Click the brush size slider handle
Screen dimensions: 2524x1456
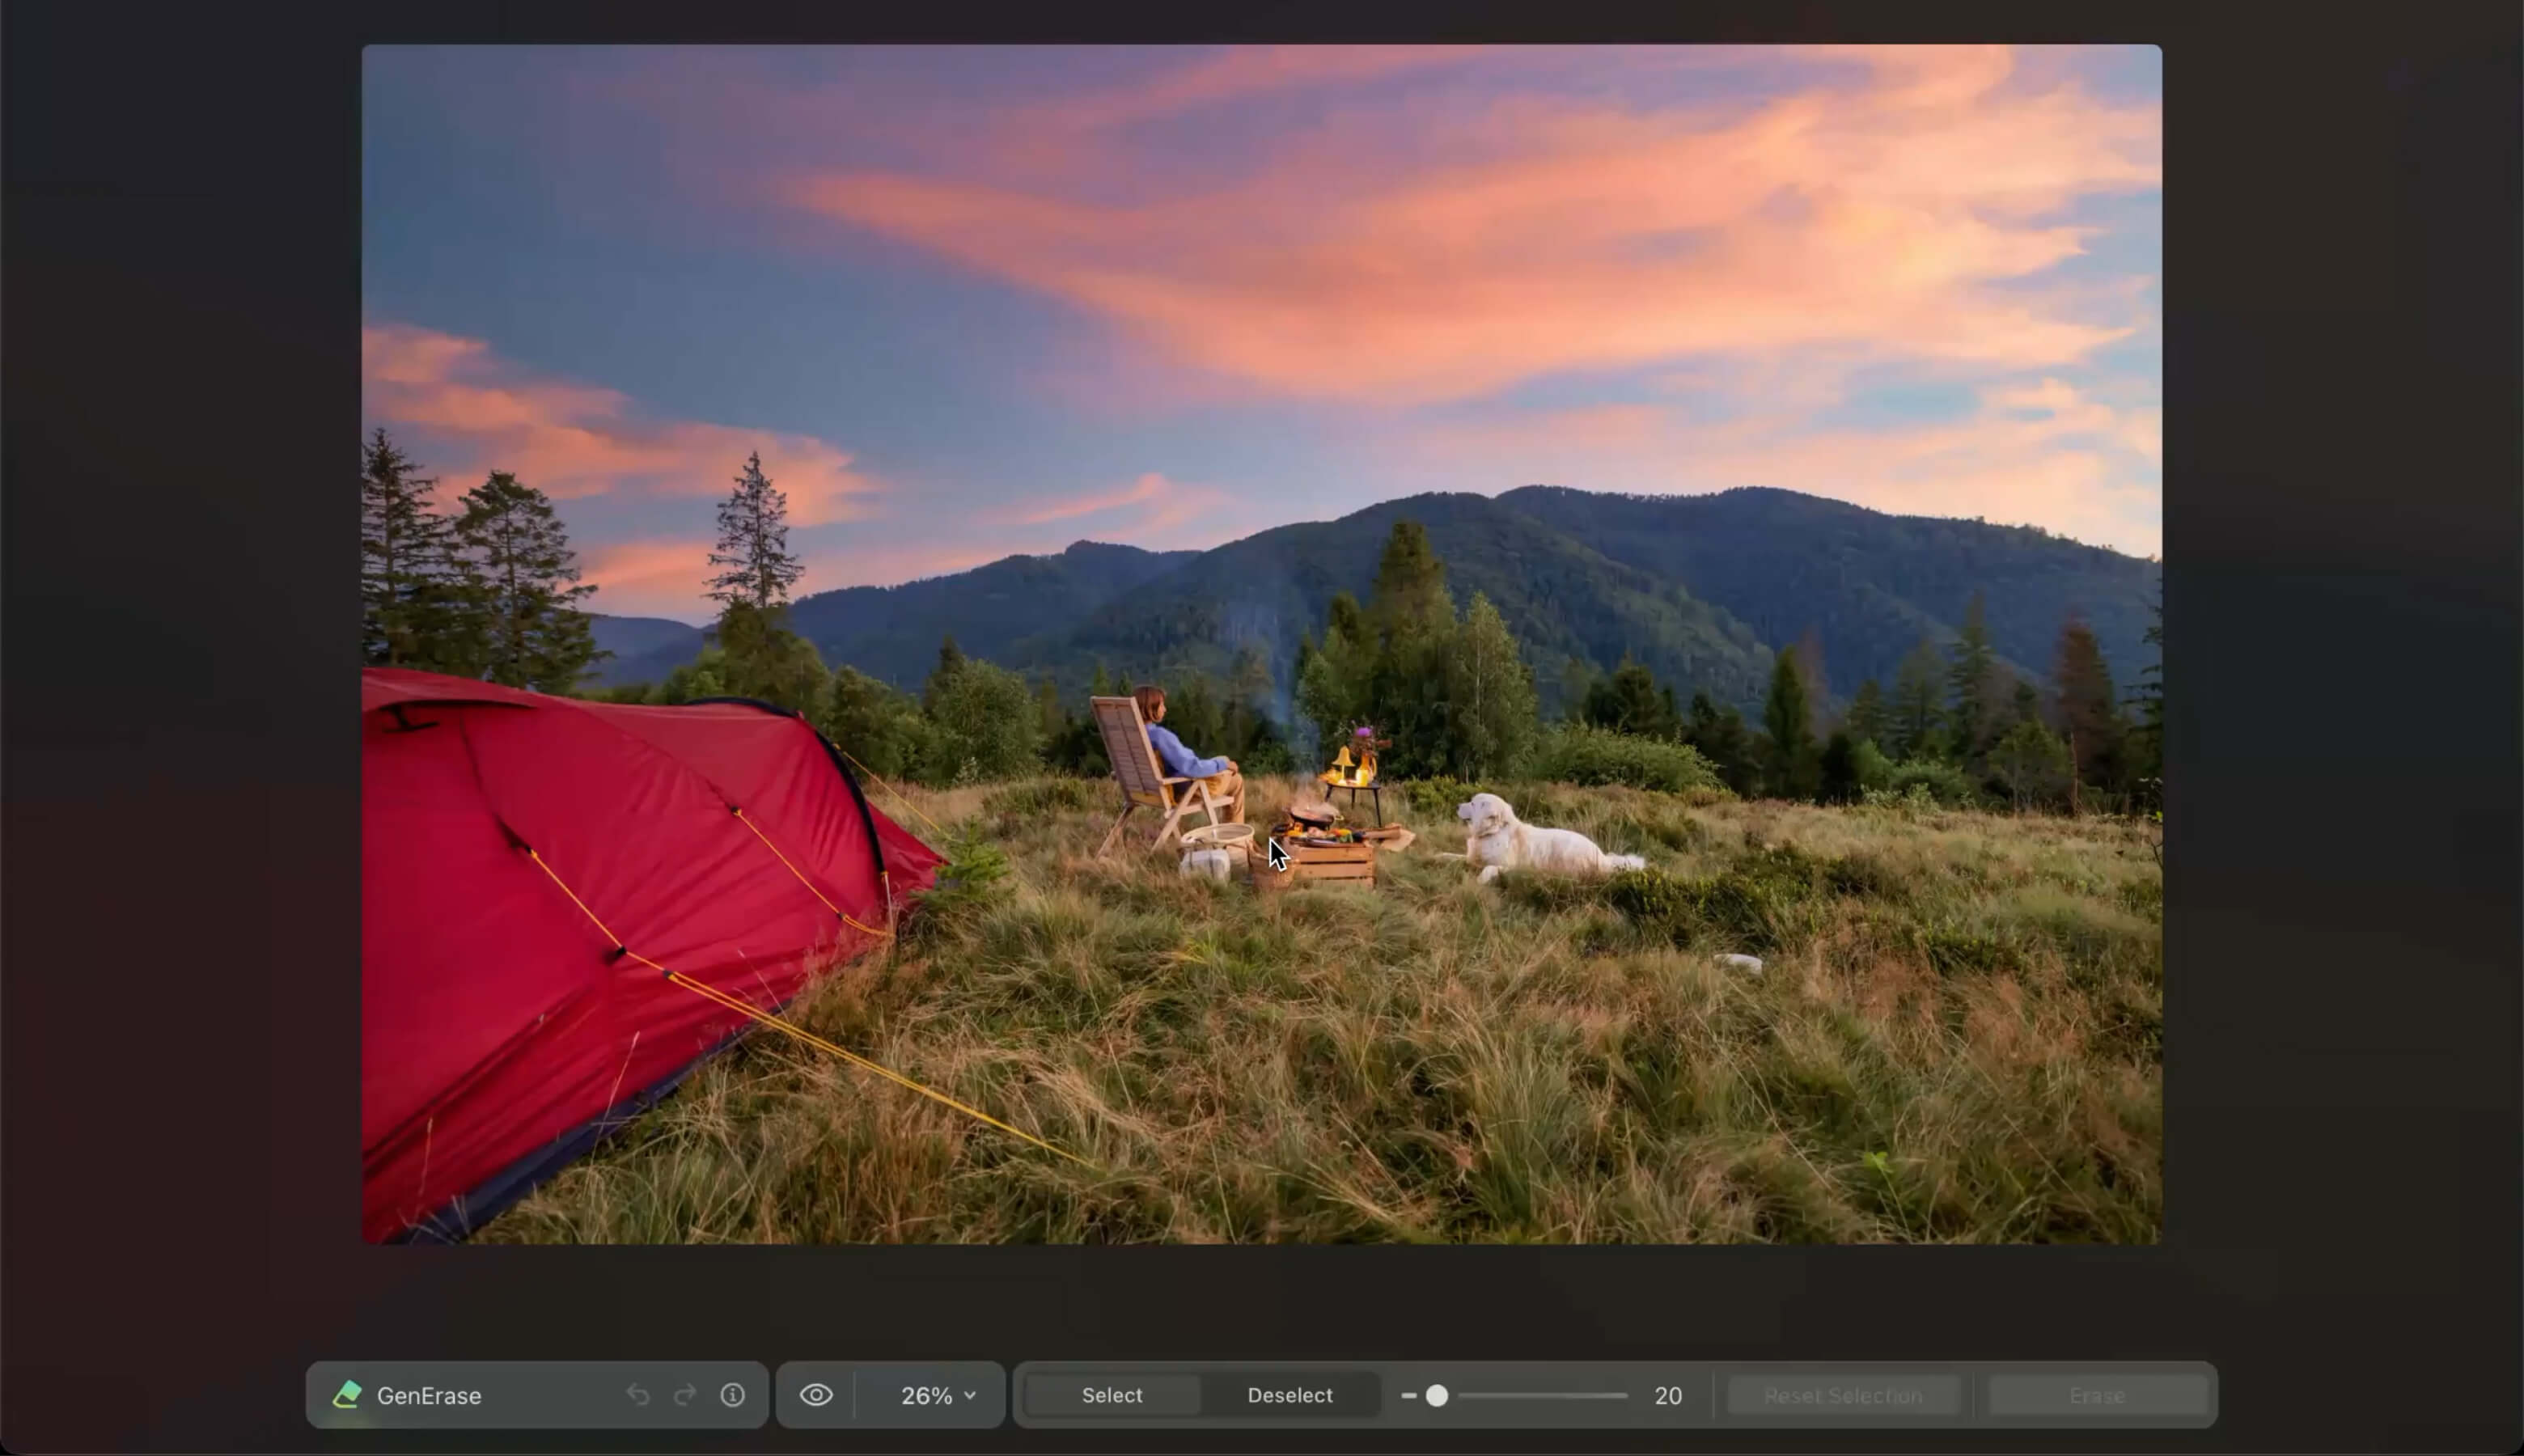(x=1436, y=1395)
